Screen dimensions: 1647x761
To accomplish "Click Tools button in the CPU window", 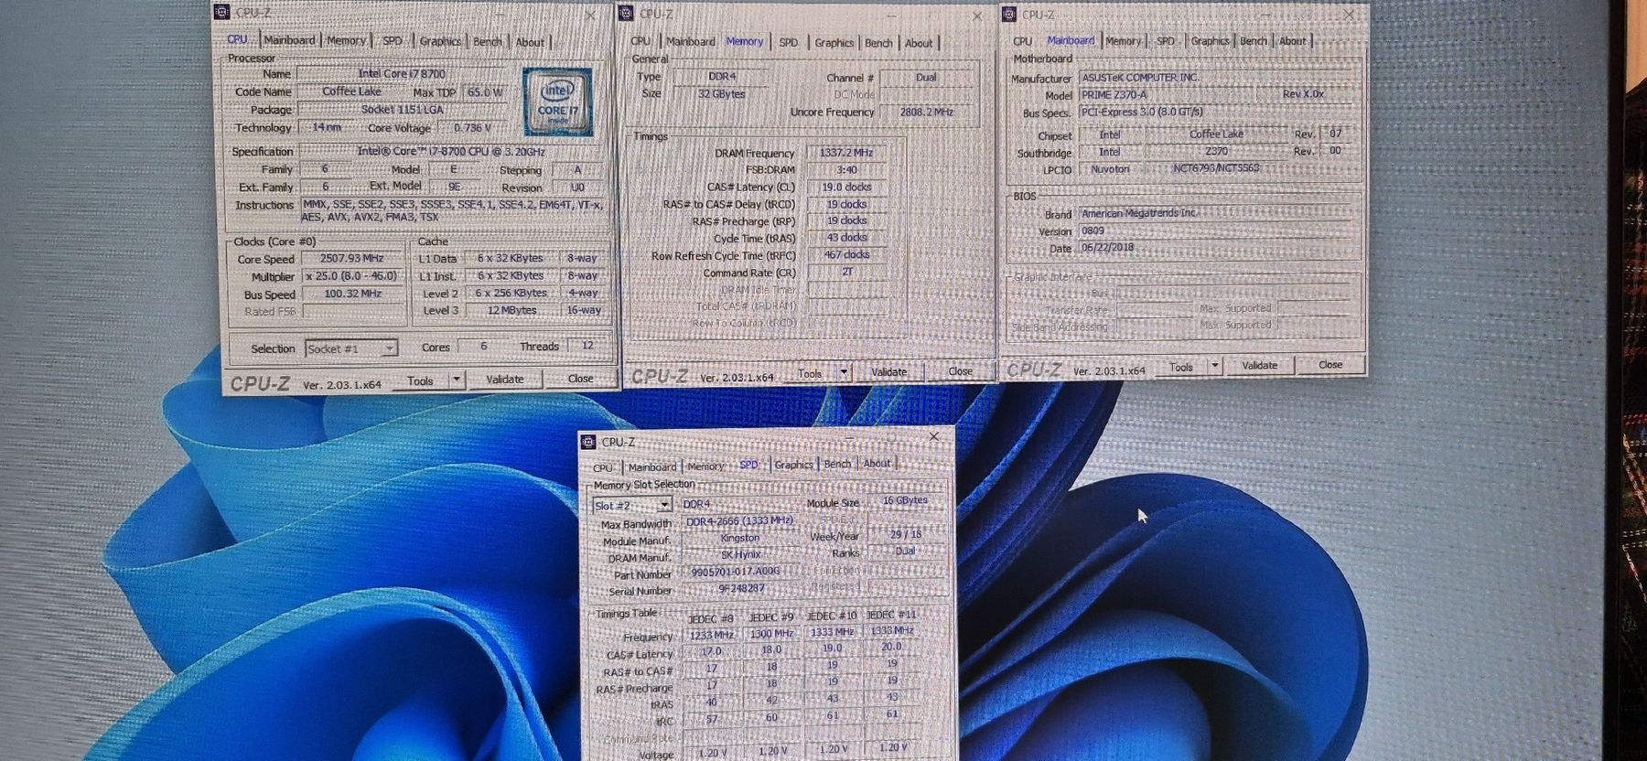I will pyautogui.click(x=421, y=380).
